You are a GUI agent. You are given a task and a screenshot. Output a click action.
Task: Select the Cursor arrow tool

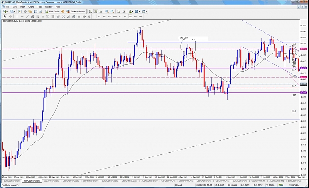coord(5,16)
